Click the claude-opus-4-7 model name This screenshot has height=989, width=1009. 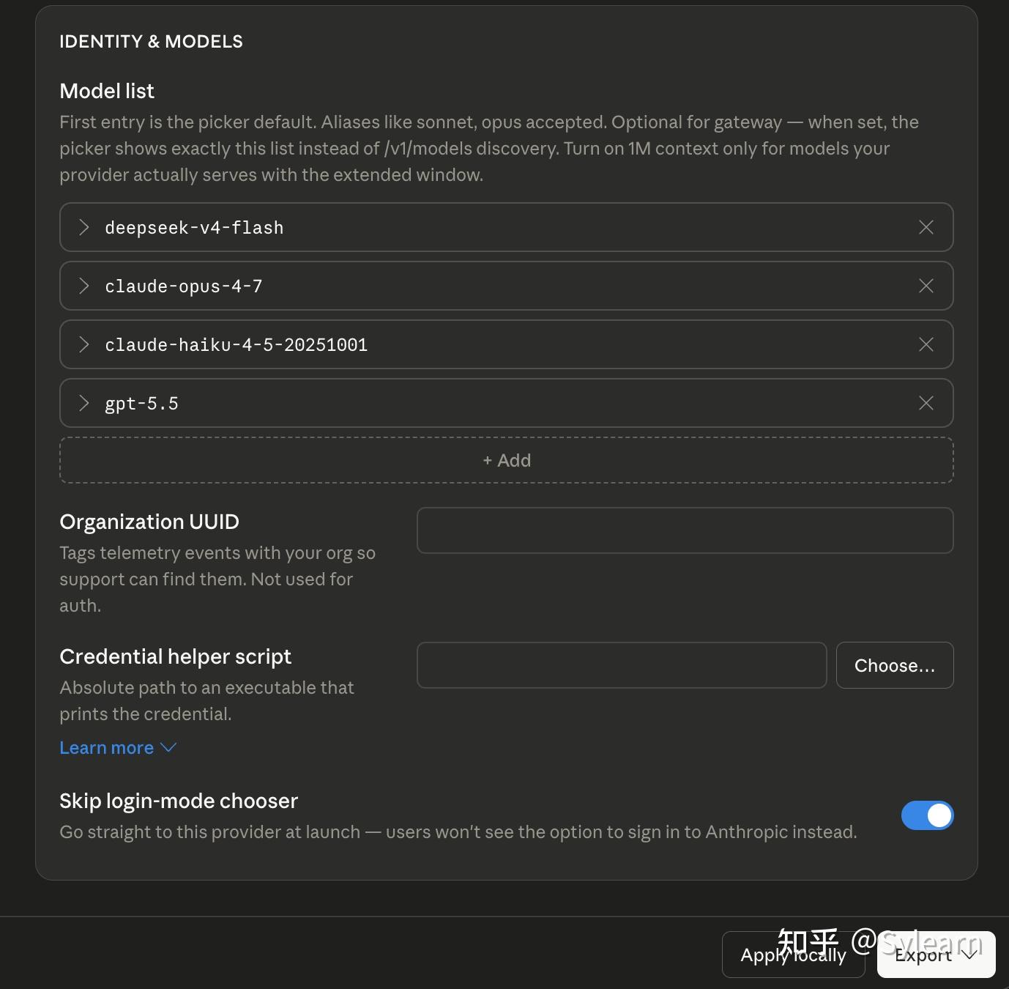[x=183, y=286]
